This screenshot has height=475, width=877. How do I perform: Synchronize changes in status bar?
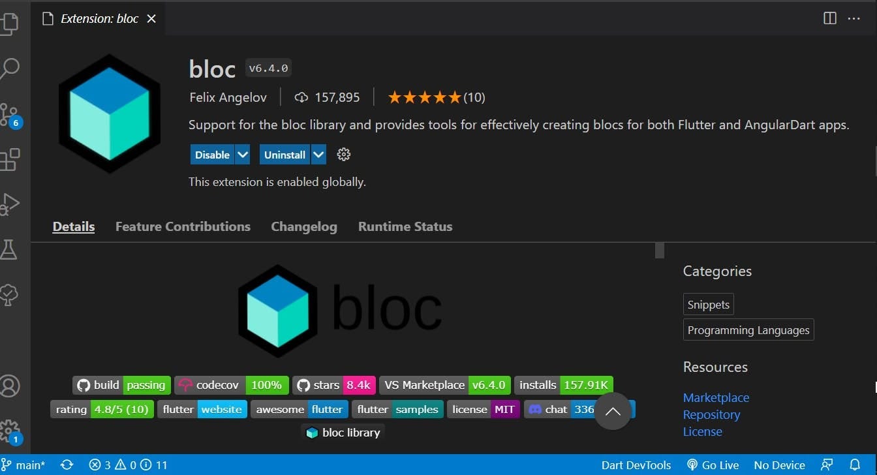[x=67, y=465]
